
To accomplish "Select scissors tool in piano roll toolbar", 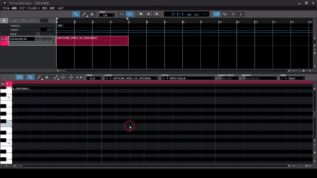I will (47, 77).
